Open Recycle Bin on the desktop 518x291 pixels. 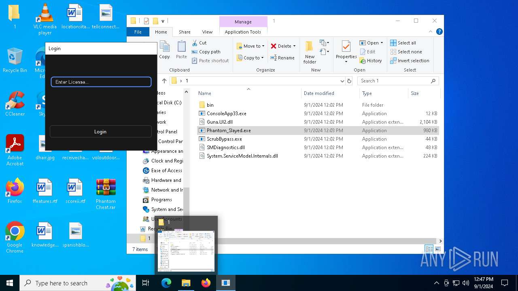click(15, 61)
